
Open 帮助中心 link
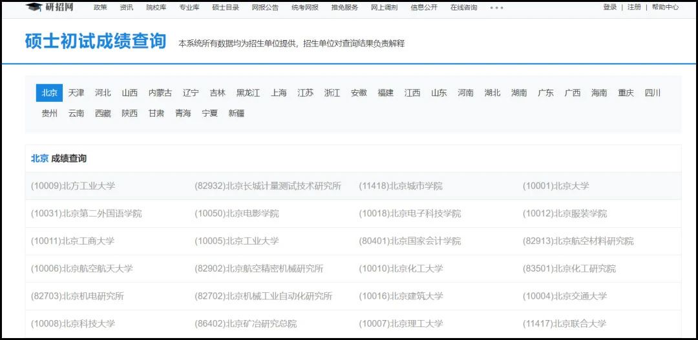pyautogui.click(x=665, y=7)
